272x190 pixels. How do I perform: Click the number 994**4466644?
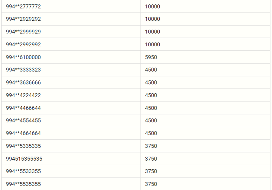pos(23,108)
